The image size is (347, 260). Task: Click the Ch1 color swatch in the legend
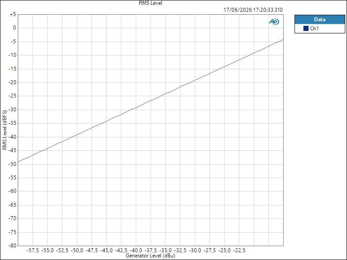point(306,28)
